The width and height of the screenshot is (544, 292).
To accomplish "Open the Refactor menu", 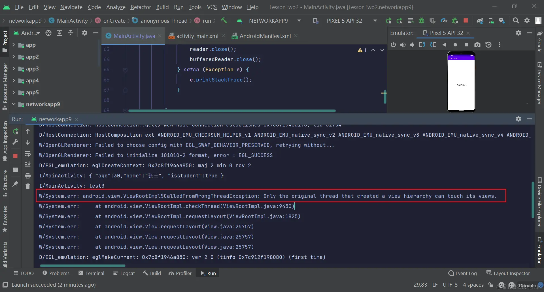I will [x=141, y=7].
